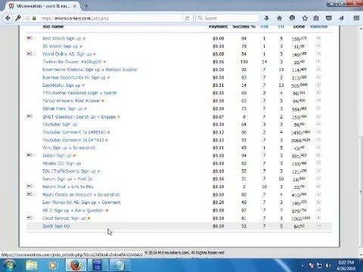Close the Microworkers tab
363x272 pixels.
click(75, 6)
